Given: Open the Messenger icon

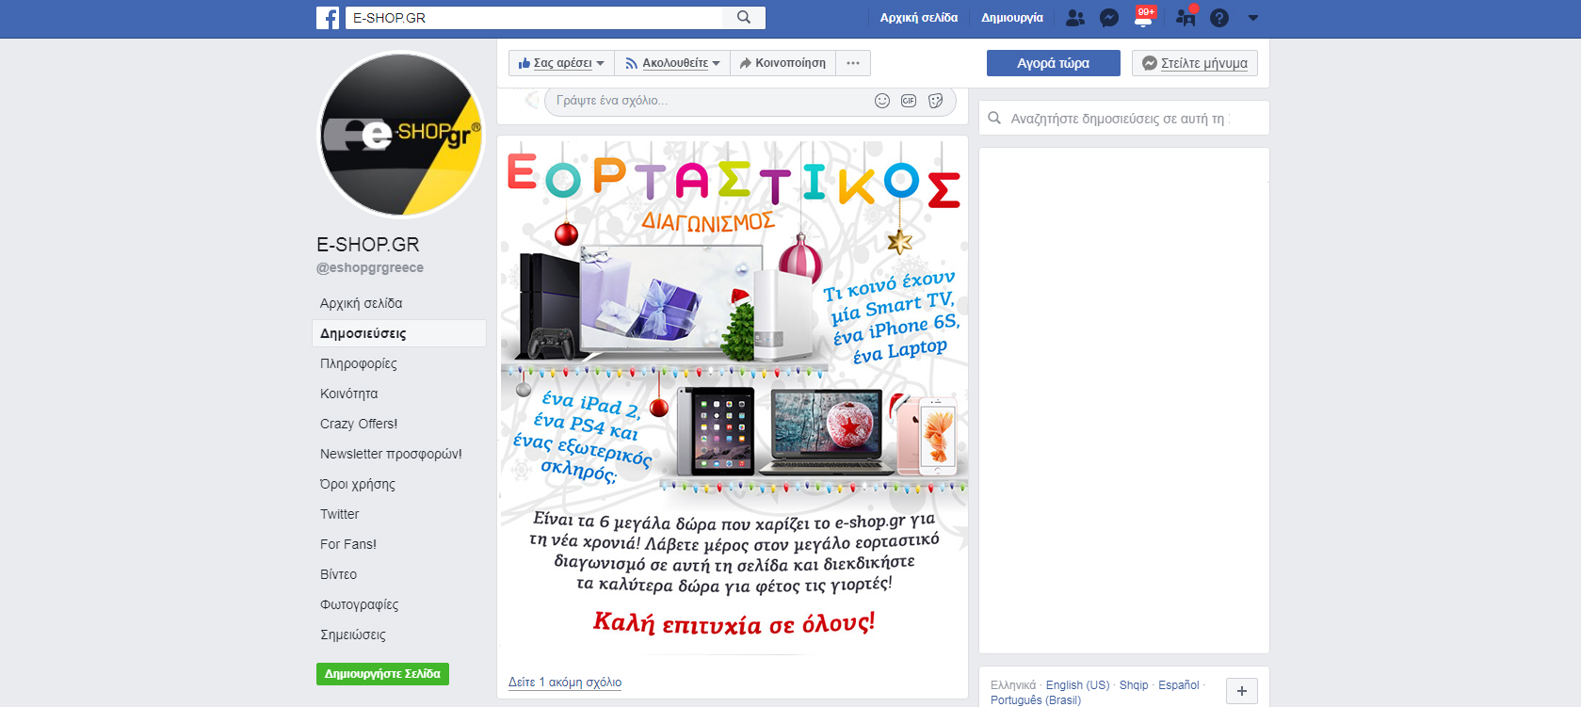Looking at the screenshot, I should point(1109,18).
